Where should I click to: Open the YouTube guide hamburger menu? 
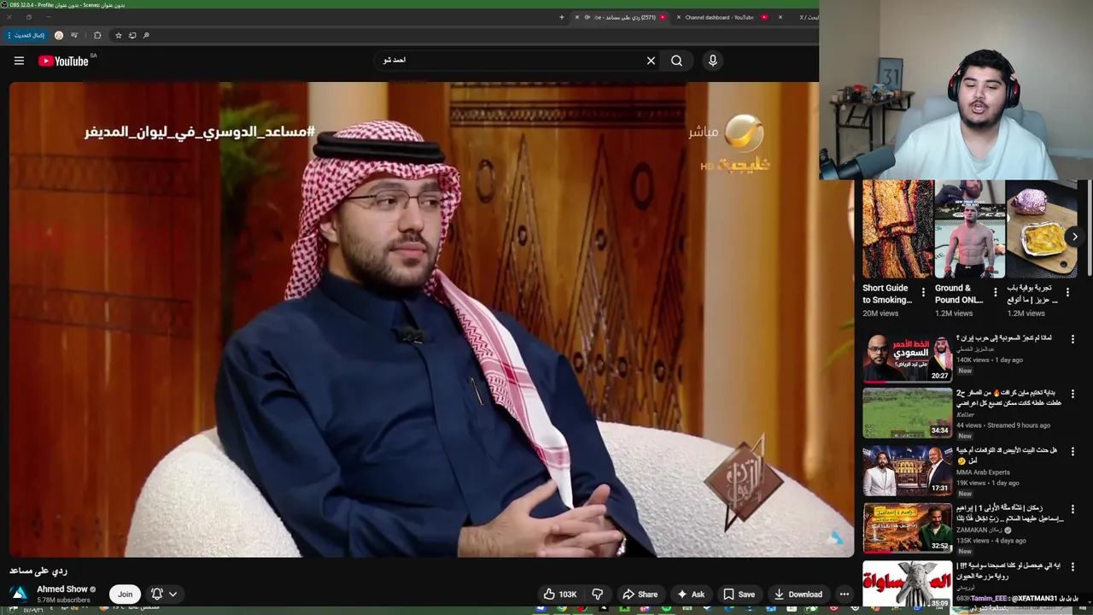(19, 61)
